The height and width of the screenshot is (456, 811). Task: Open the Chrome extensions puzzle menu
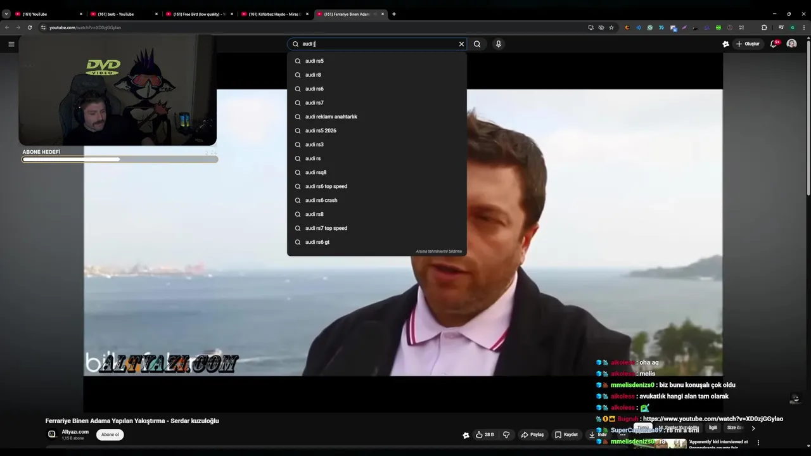(x=764, y=27)
